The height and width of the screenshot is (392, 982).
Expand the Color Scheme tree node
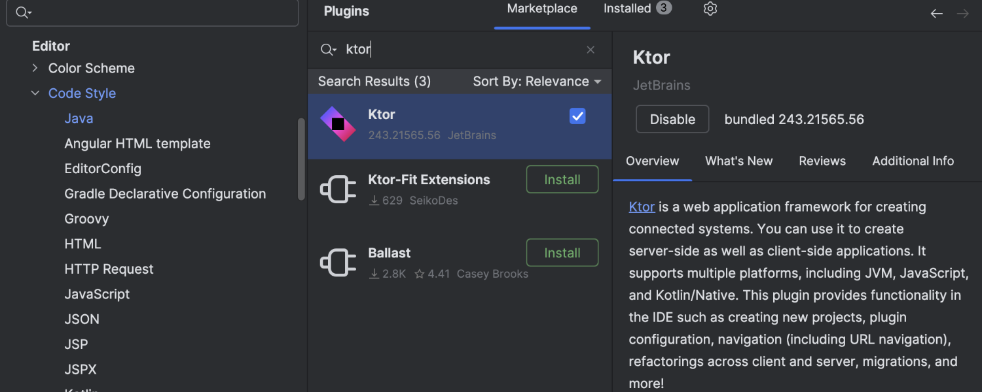coord(35,68)
